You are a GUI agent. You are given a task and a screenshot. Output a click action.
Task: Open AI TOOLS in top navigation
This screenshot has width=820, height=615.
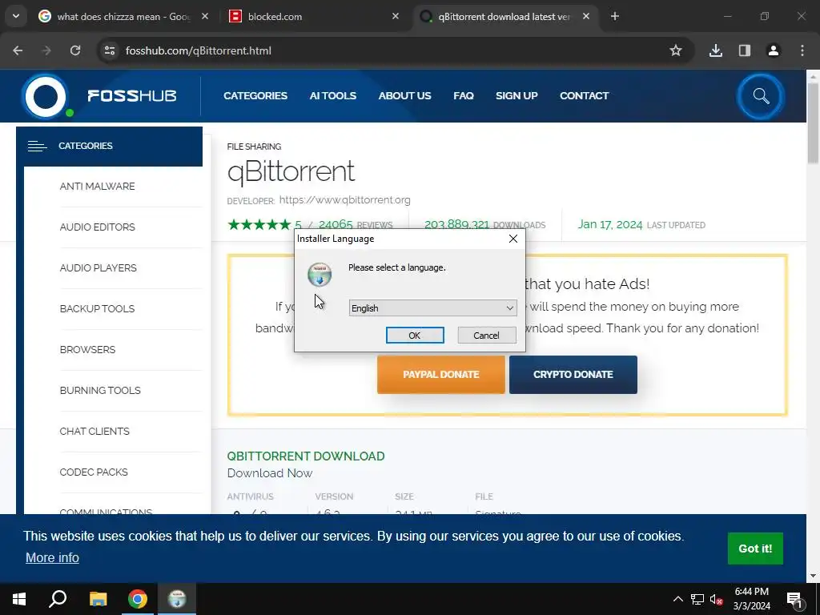click(332, 96)
